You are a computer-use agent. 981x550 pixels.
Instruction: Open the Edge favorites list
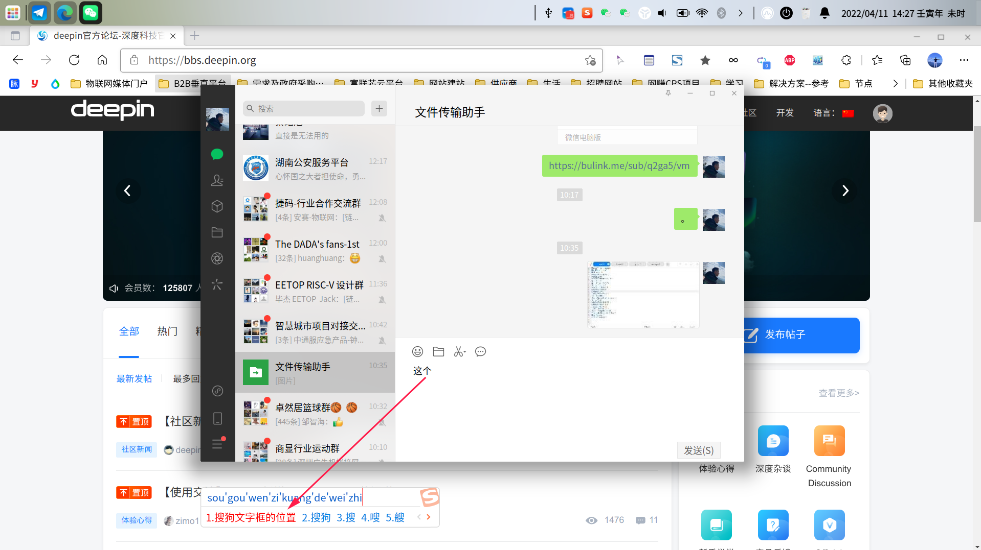click(877, 60)
